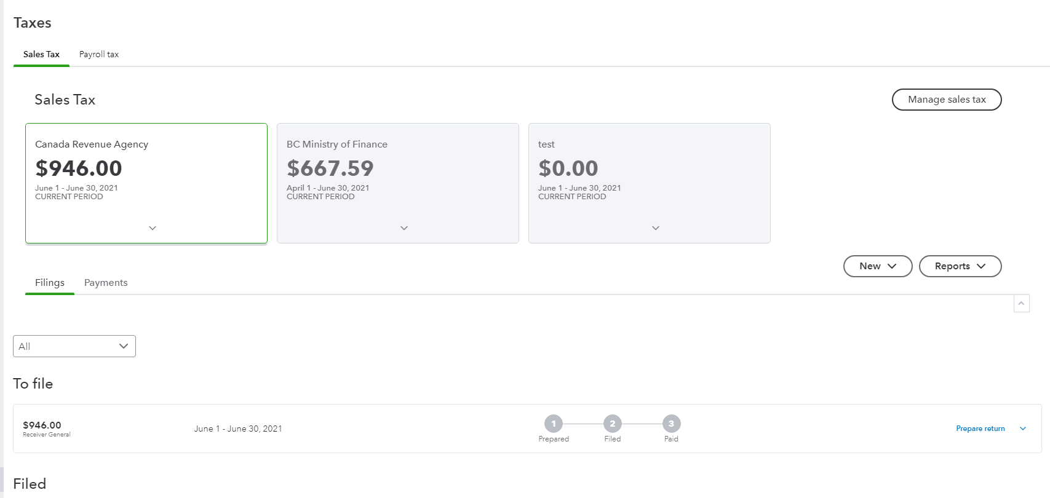Select the Filings tab
This screenshot has height=498, width=1050.
coord(50,283)
